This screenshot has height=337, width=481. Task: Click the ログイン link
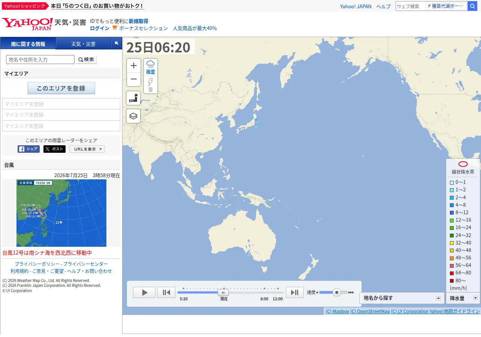(100, 28)
